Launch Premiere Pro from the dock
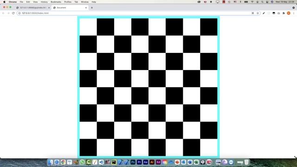 tap(139, 162)
